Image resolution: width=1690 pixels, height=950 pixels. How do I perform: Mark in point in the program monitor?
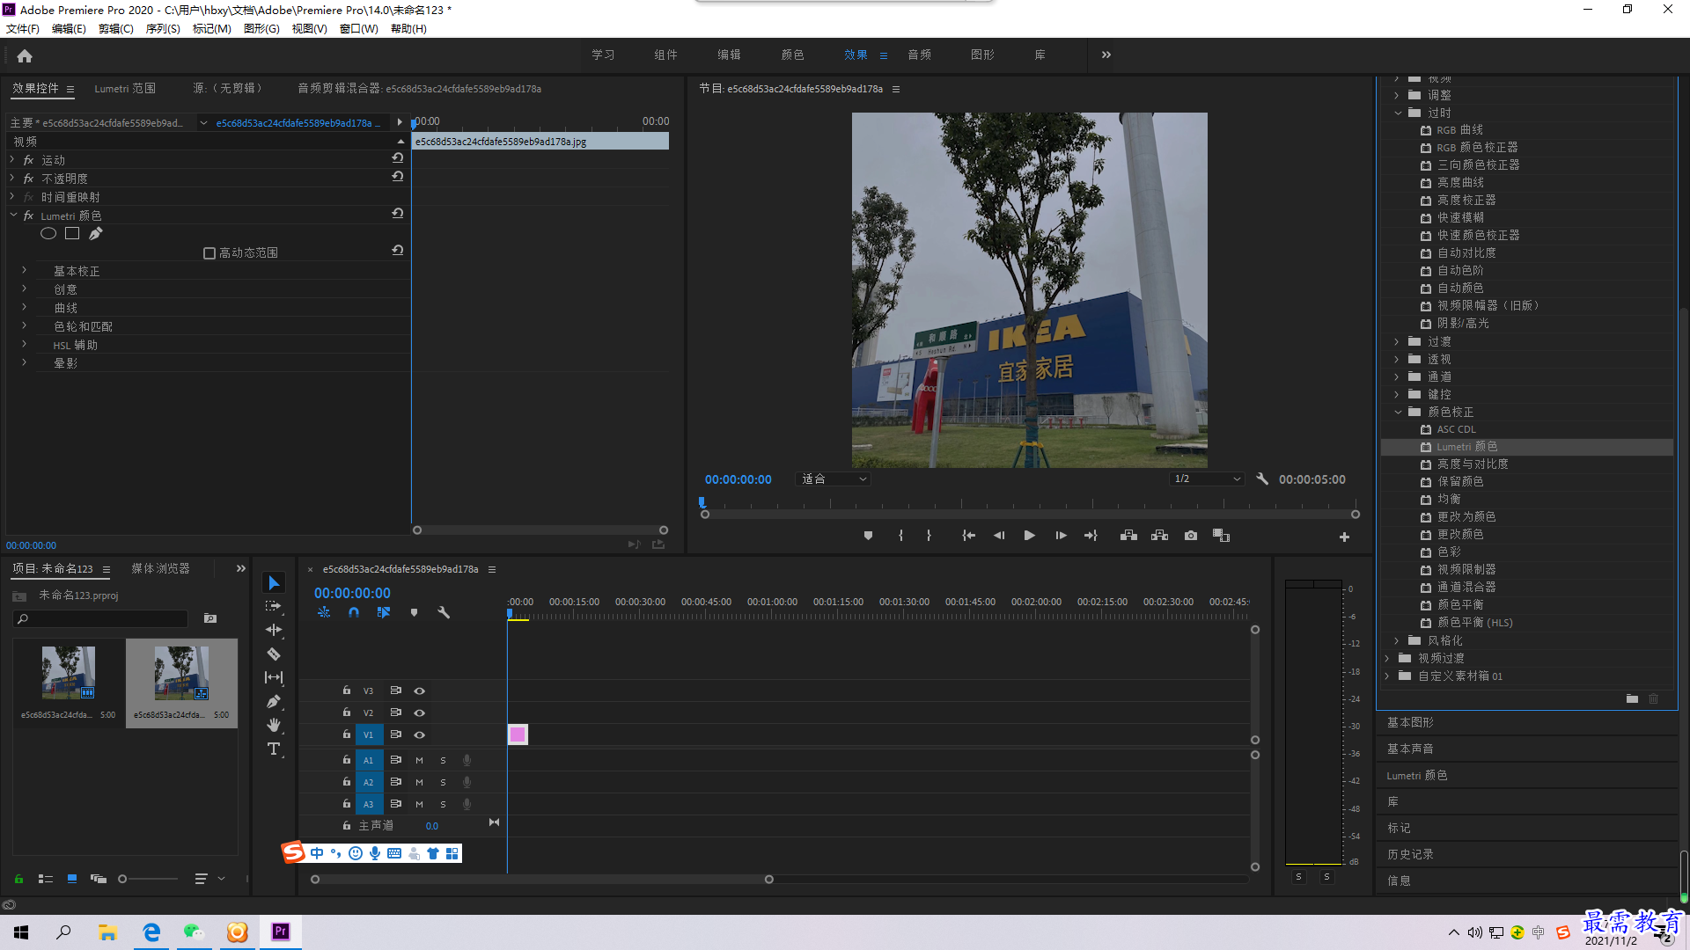click(900, 536)
